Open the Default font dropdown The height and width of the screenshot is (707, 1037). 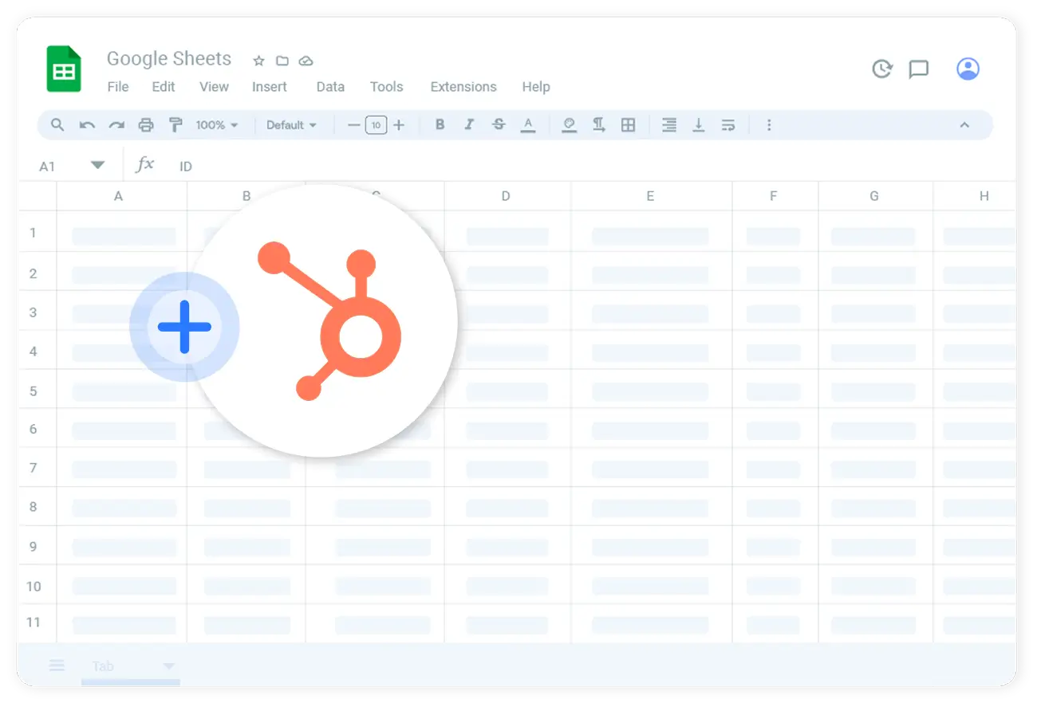click(x=291, y=125)
